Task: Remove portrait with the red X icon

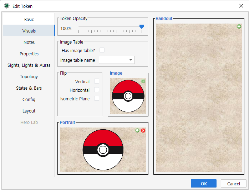Action: (x=143, y=130)
